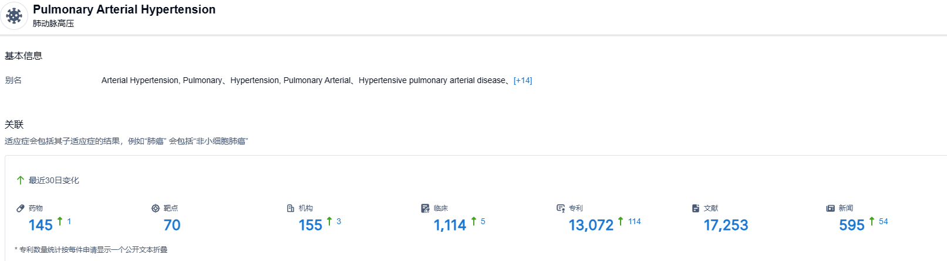This screenshot has width=947, height=261.
Task: Open the 1,114 clinical trials count
Action: (x=450, y=225)
